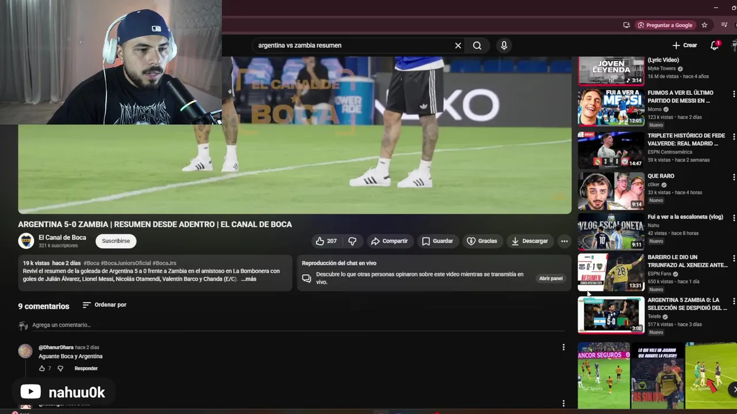Image resolution: width=737 pixels, height=414 pixels.
Task: Open options for Fui a ver a la escaloneta video
Action: pyautogui.click(x=734, y=218)
